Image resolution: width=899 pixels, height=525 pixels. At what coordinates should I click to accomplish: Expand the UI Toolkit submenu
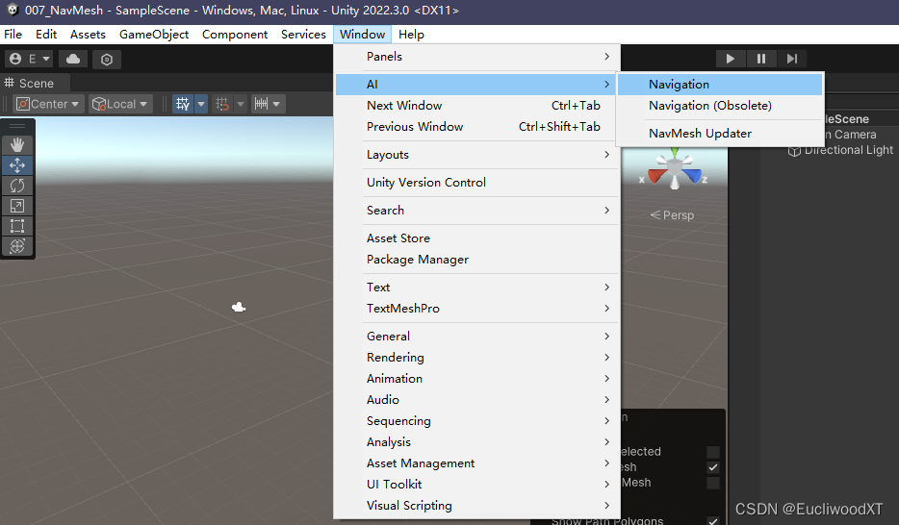(x=477, y=485)
